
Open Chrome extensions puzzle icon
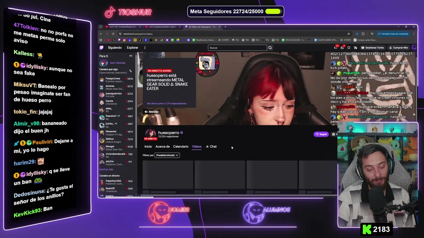pyautogui.click(x=363, y=34)
